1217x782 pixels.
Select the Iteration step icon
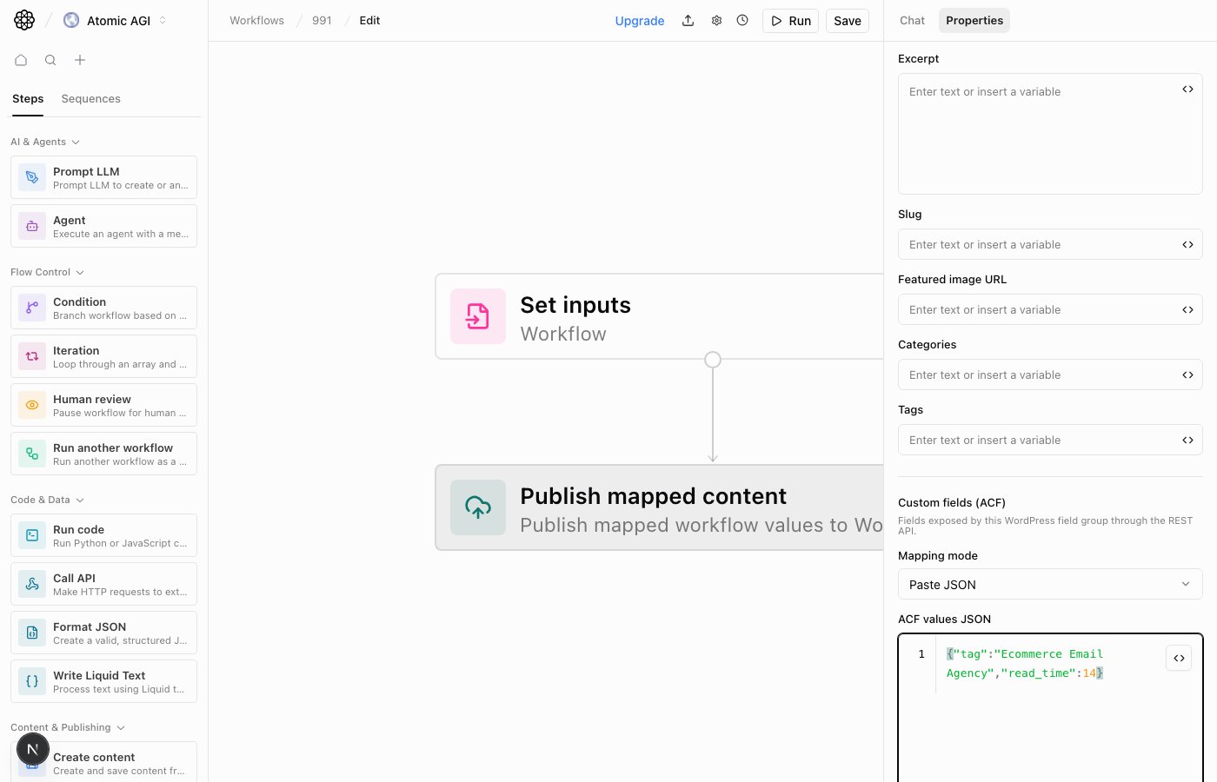click(x=32, y=356)
